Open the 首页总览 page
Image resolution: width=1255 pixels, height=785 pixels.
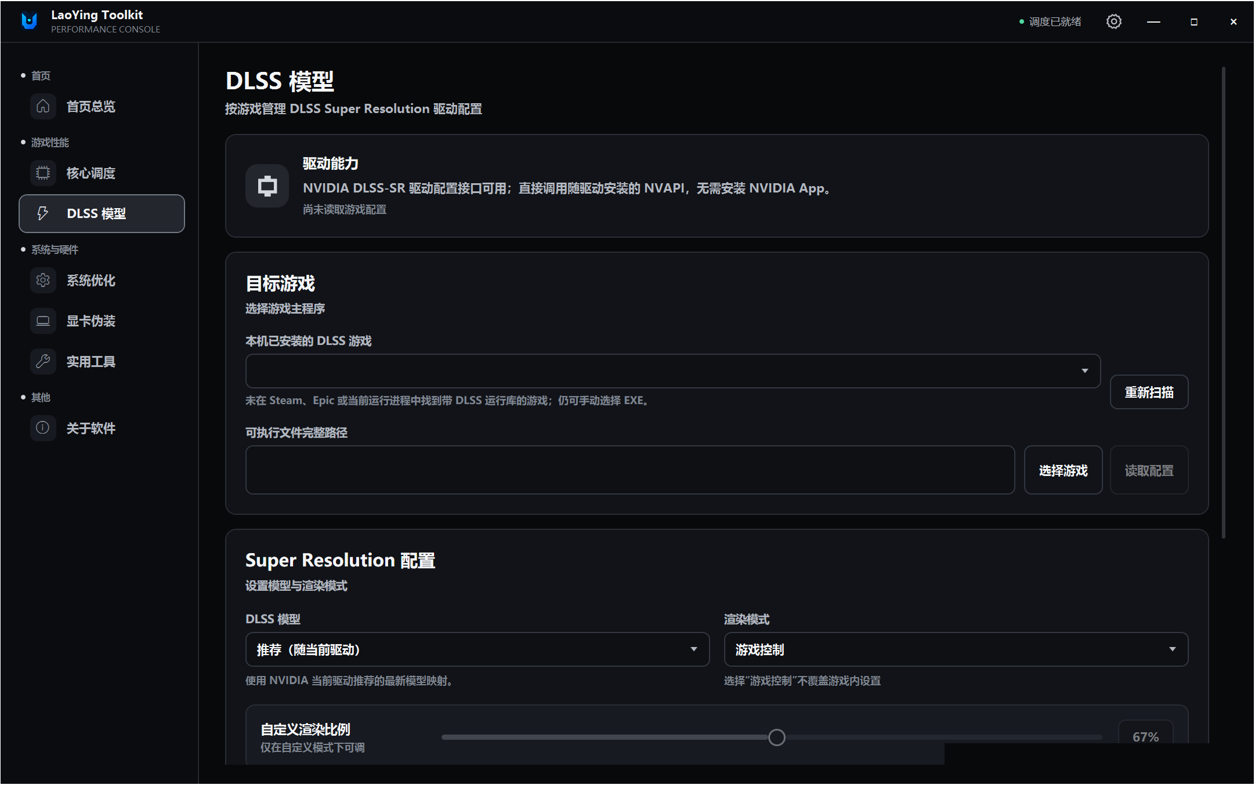point(102,106)
